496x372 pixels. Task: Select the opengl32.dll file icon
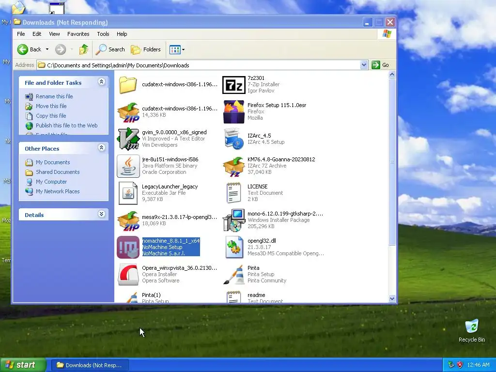point(234,248)
